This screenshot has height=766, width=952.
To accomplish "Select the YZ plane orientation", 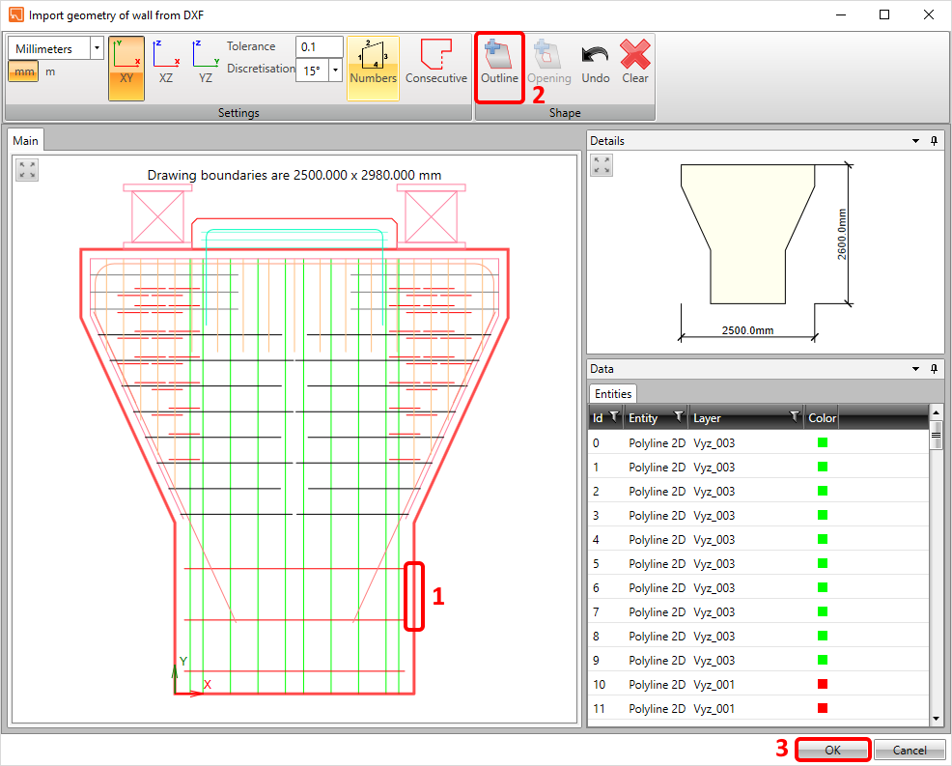I will tap(206, 64).
